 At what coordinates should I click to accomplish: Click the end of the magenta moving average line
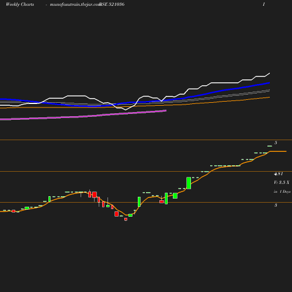(166, 110)
